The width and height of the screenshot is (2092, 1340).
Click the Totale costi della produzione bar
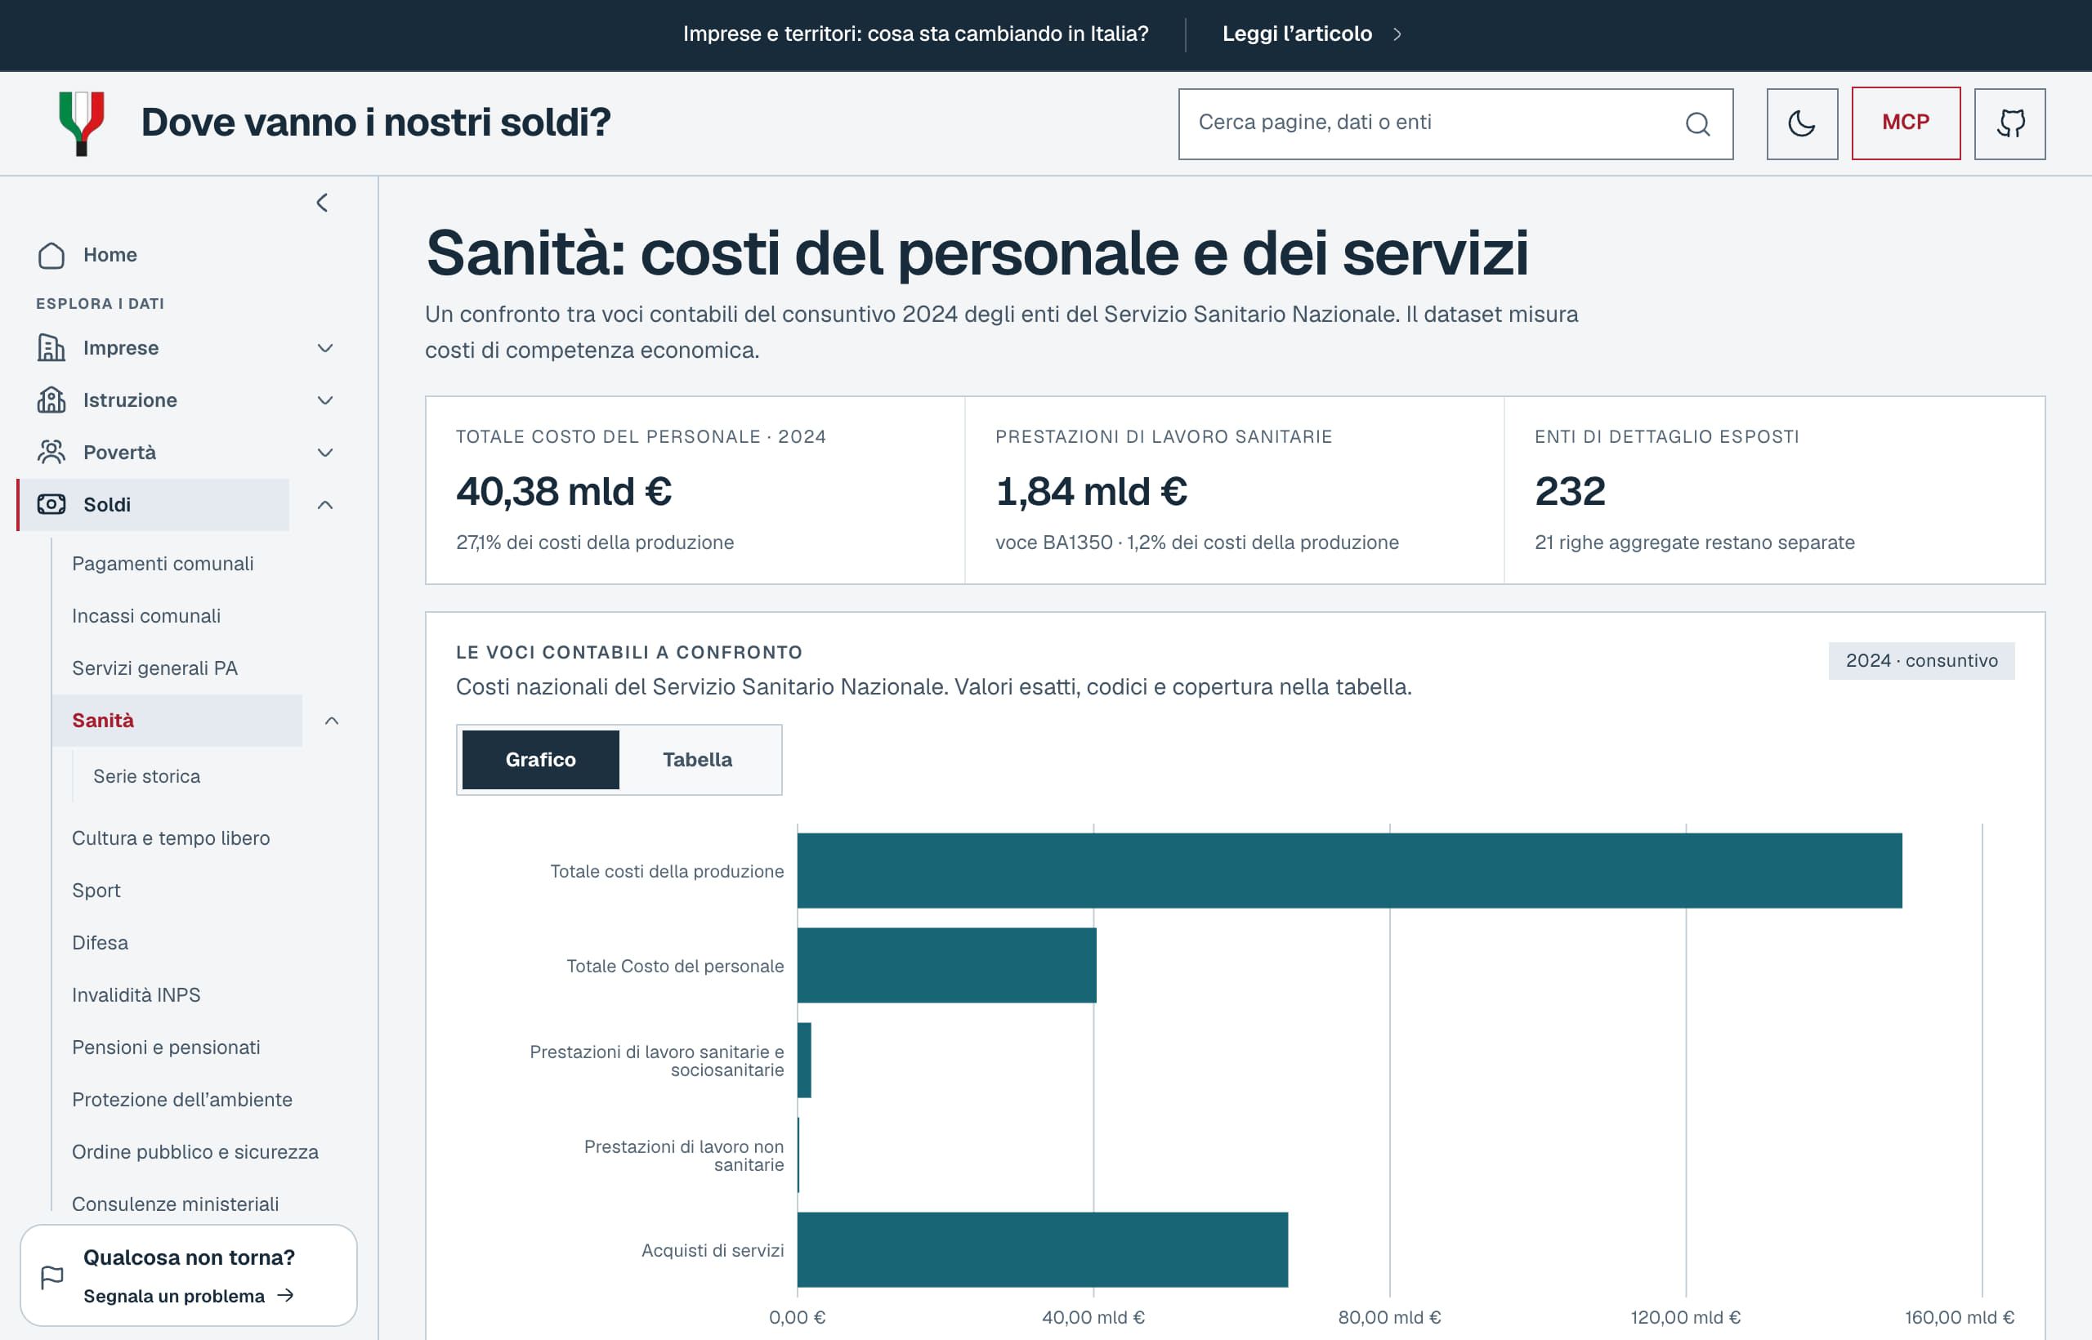1349,871
